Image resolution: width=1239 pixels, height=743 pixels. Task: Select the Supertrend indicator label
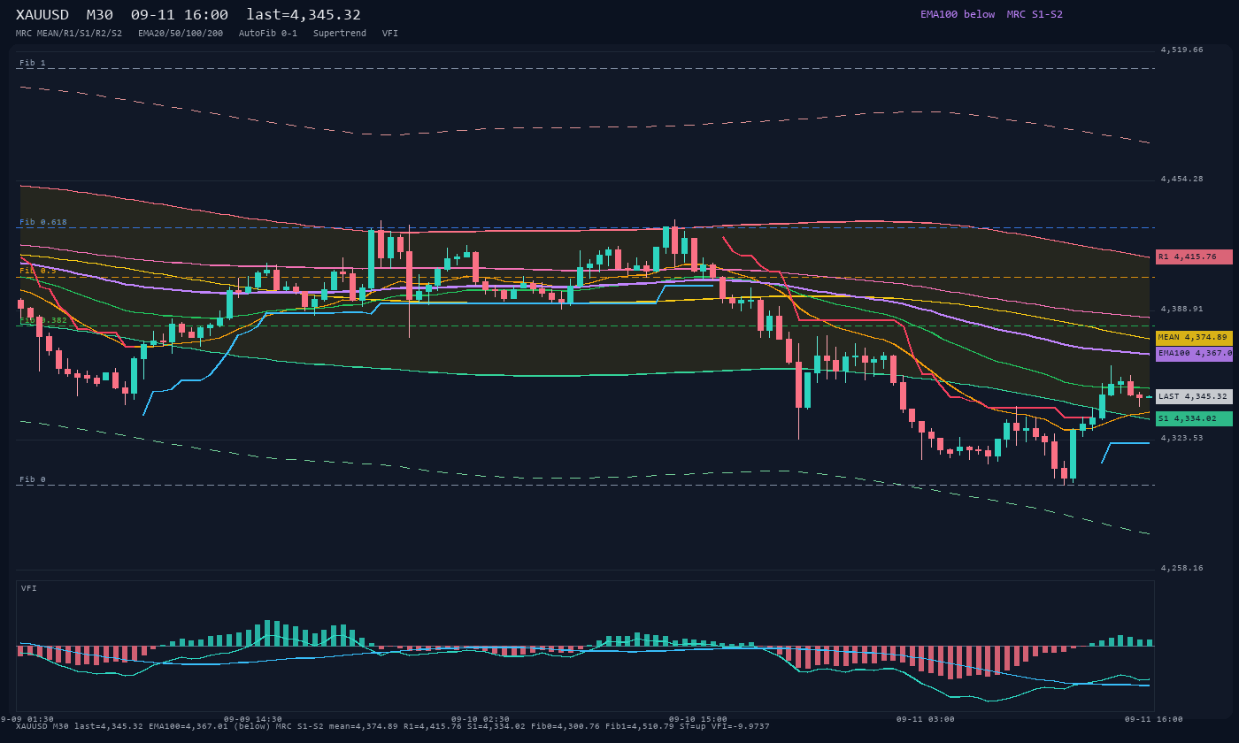pos(340,34)
